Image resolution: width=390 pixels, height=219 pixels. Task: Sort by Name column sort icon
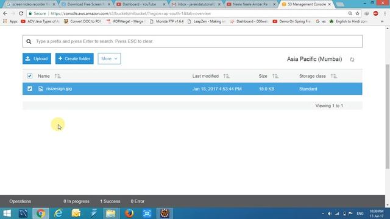pyautogui.click(x=58, y=76)
